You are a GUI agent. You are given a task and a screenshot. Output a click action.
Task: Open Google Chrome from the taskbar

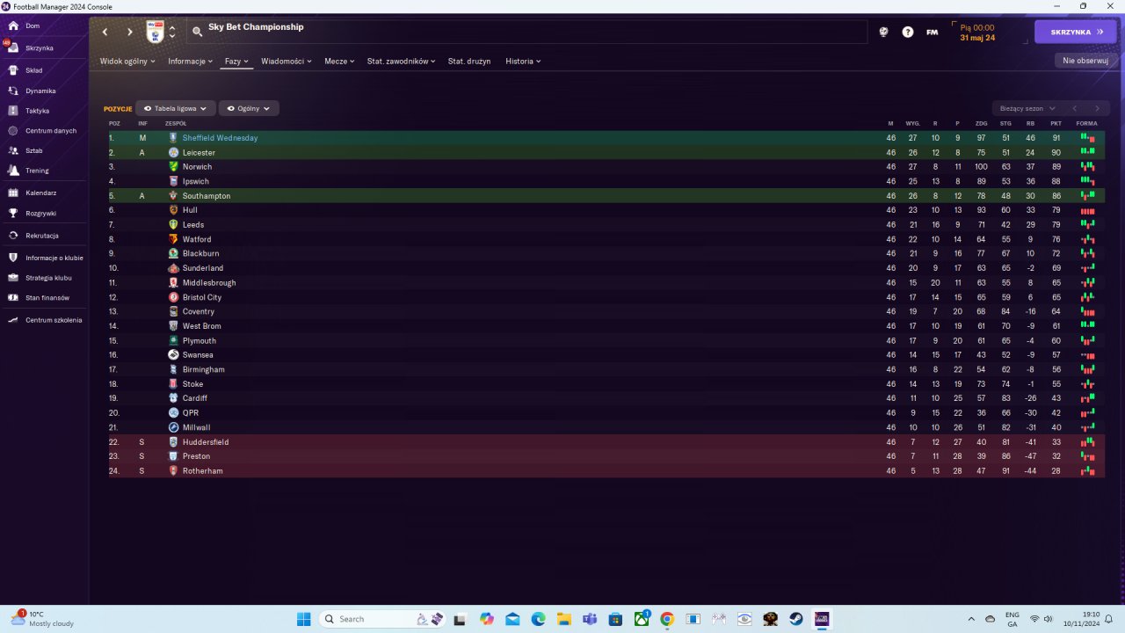[x=667, y=619]
